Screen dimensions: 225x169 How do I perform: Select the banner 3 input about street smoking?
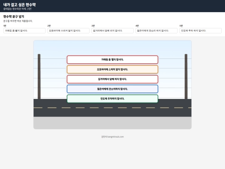pos(112,30)
